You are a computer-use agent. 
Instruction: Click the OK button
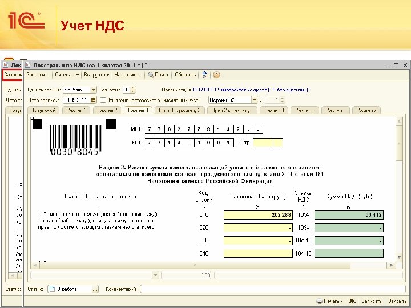[352, 301]
